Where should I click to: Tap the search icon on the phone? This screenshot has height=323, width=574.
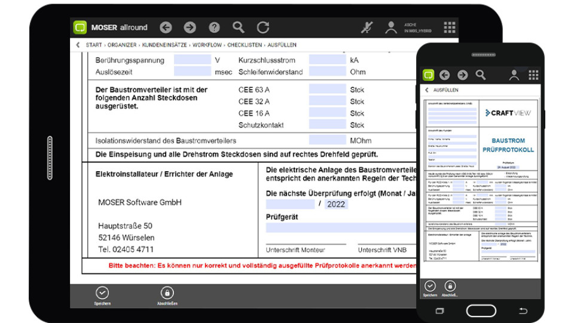click(x=481, y=75)
